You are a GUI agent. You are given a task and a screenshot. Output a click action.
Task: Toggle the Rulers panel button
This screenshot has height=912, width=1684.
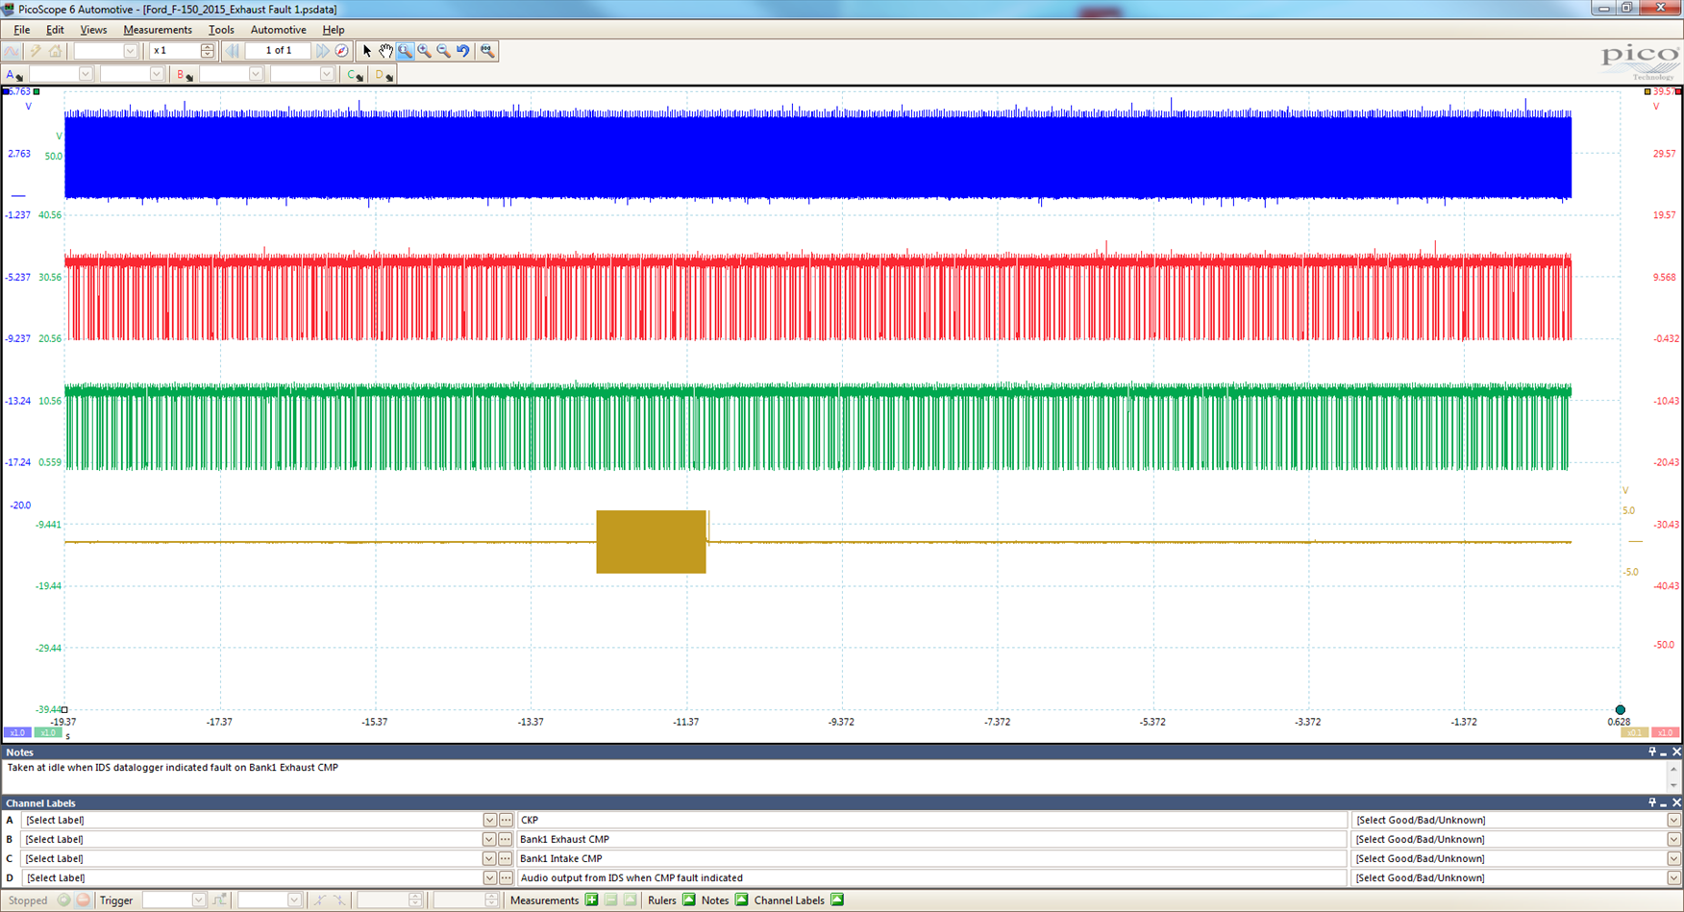click(x=688, y=900)
